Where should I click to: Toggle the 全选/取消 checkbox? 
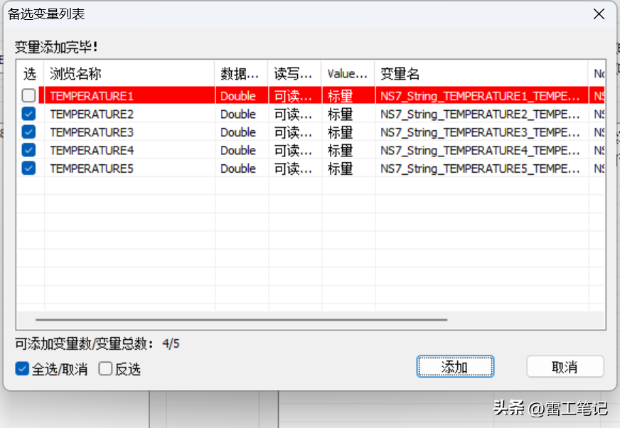(x=23, y=369)
